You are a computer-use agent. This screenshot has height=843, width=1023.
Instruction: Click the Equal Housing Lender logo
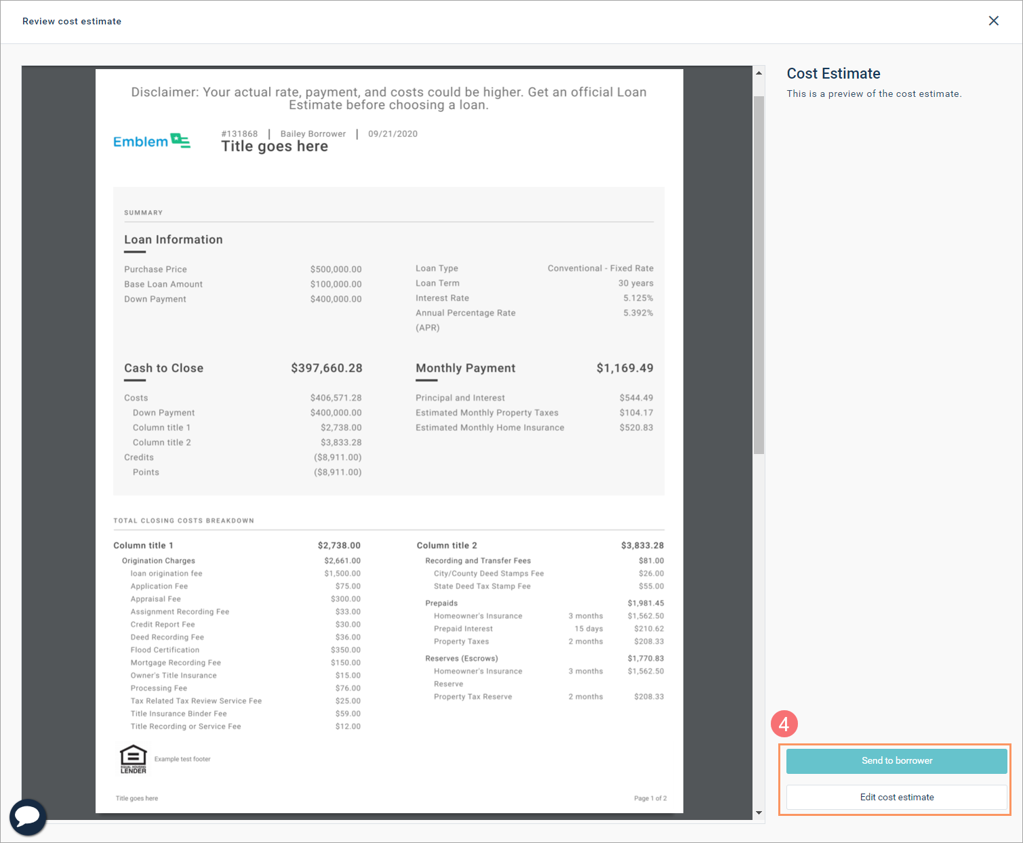[133, 760]
